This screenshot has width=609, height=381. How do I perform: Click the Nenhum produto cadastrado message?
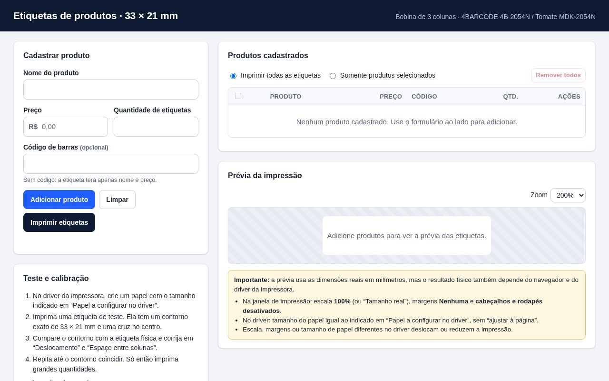point(407,122)
